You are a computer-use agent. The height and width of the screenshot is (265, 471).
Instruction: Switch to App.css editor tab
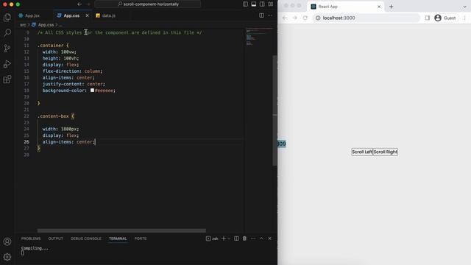[x=71, y=15]
